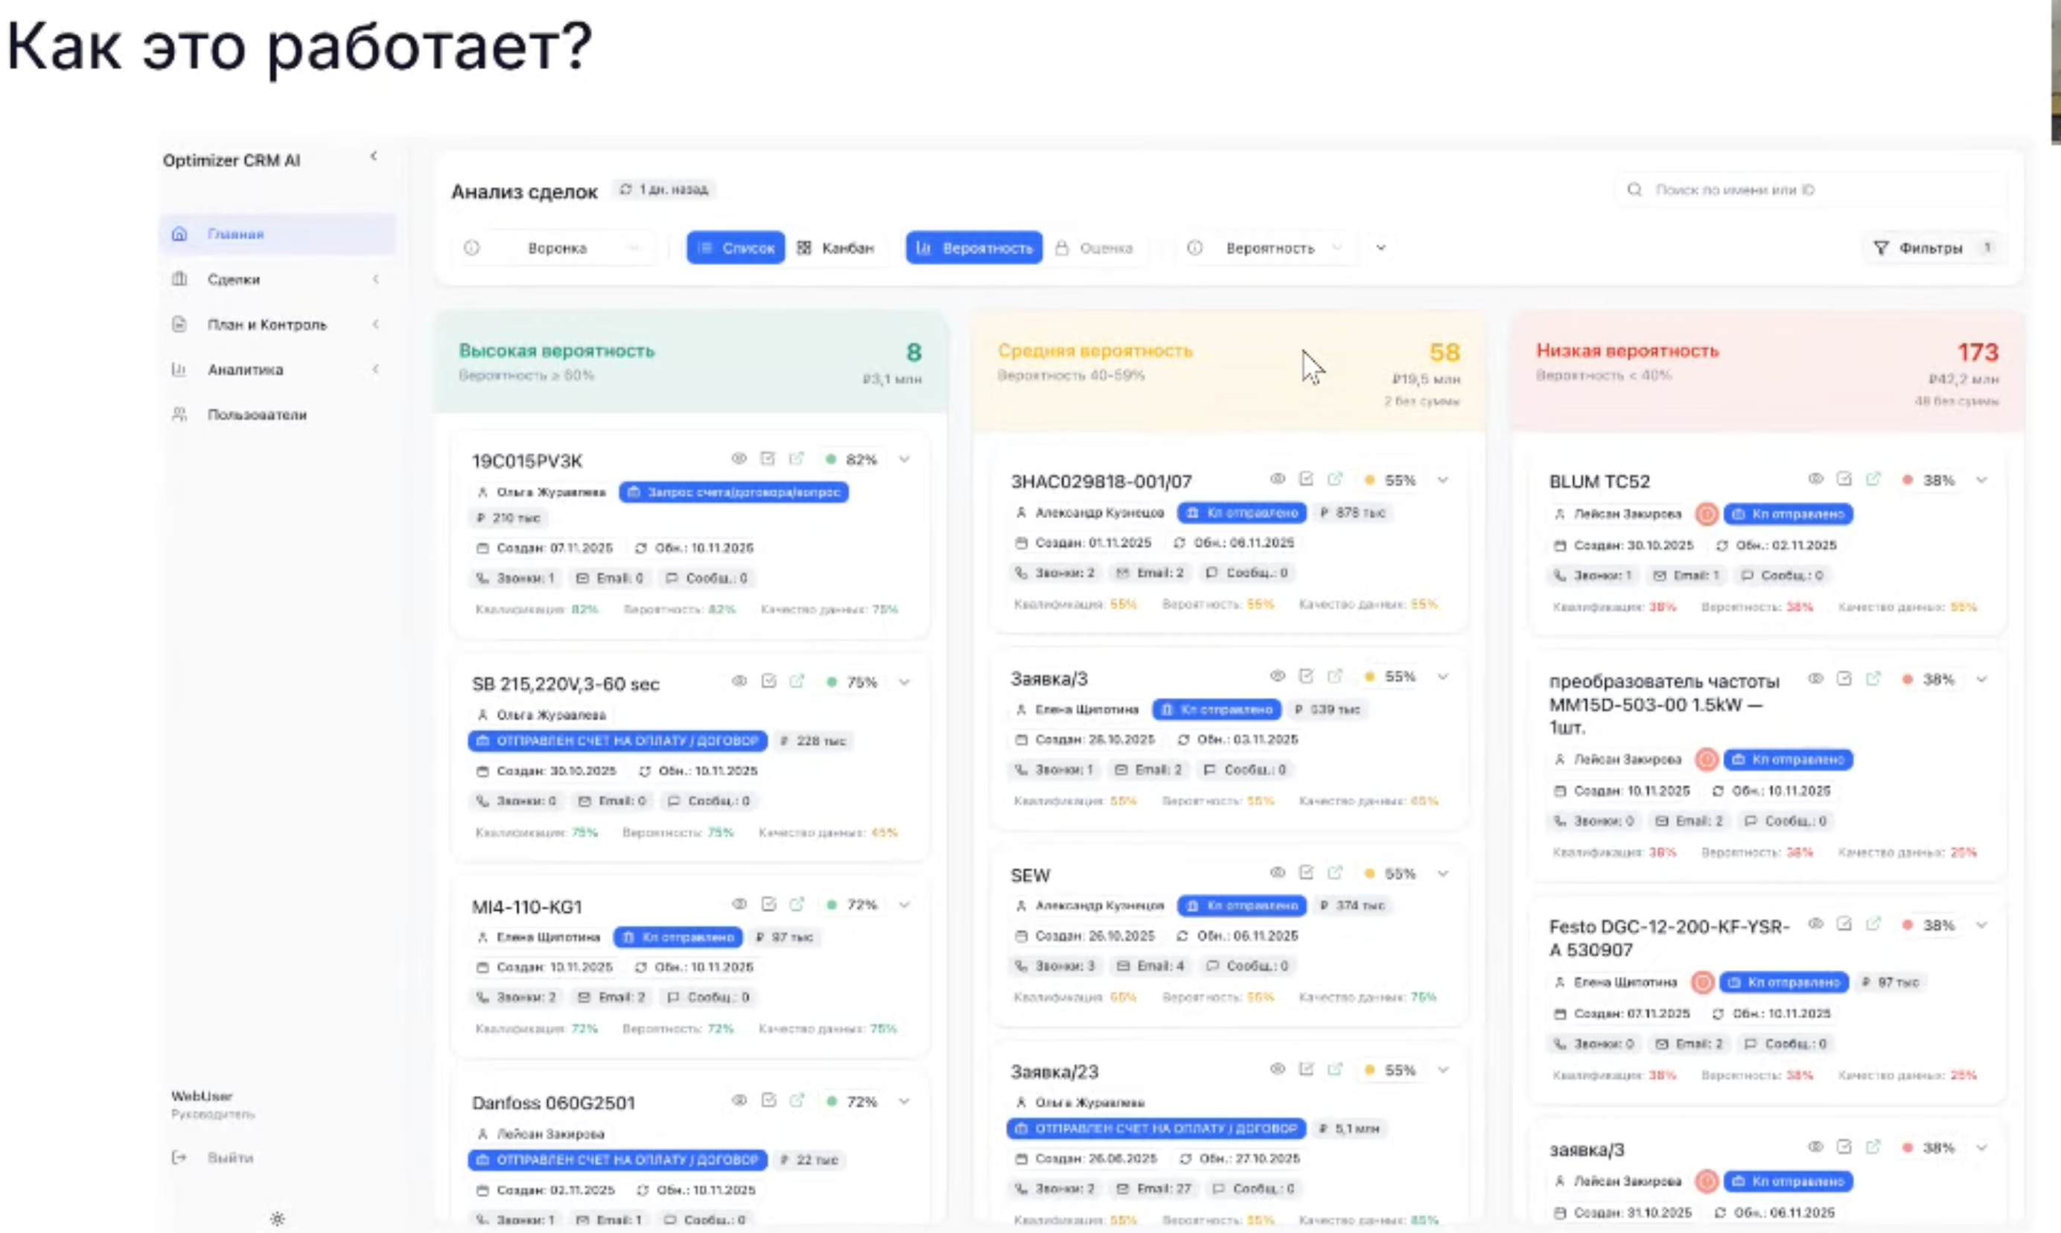The height and width of the screenshot is (1233, 2061).
Task: Click the edit icon on the BLUM TC52 deal
Action: point(1844,479)
